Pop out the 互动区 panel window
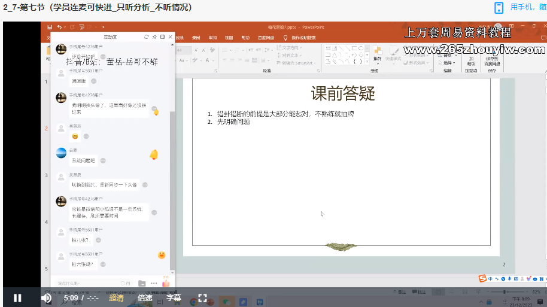 162,37
